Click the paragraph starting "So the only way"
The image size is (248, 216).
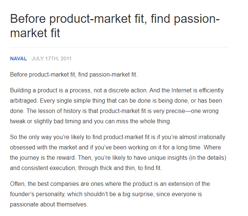pyautogui.click(x=117, y=152)
